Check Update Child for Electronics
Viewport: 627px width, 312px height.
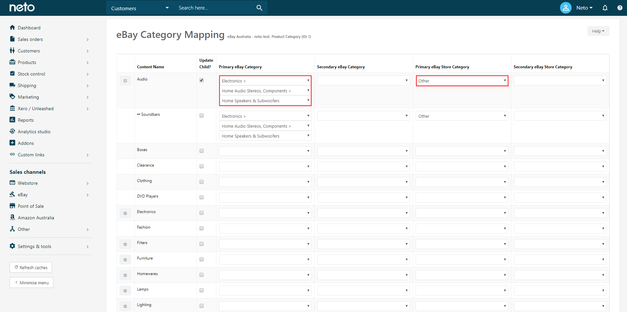click(x=202, y=213)
